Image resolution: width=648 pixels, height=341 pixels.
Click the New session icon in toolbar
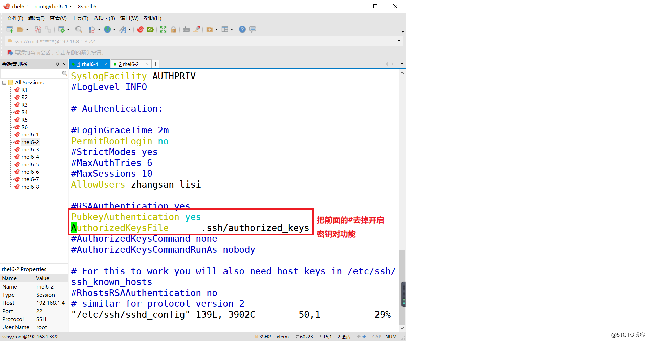10,29
